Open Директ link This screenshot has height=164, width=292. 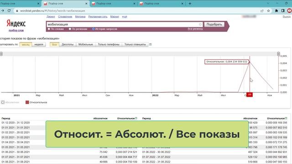pos(51,16)
